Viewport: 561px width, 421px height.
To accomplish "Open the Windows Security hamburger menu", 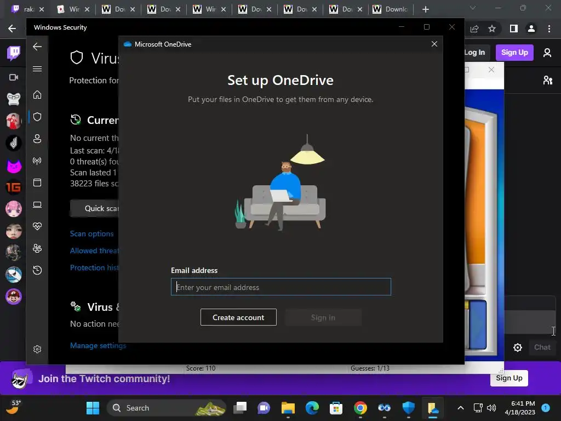I will (x=37, y=69).
